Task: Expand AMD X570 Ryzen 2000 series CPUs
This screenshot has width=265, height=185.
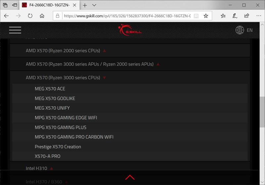Action: pos(130,51)
